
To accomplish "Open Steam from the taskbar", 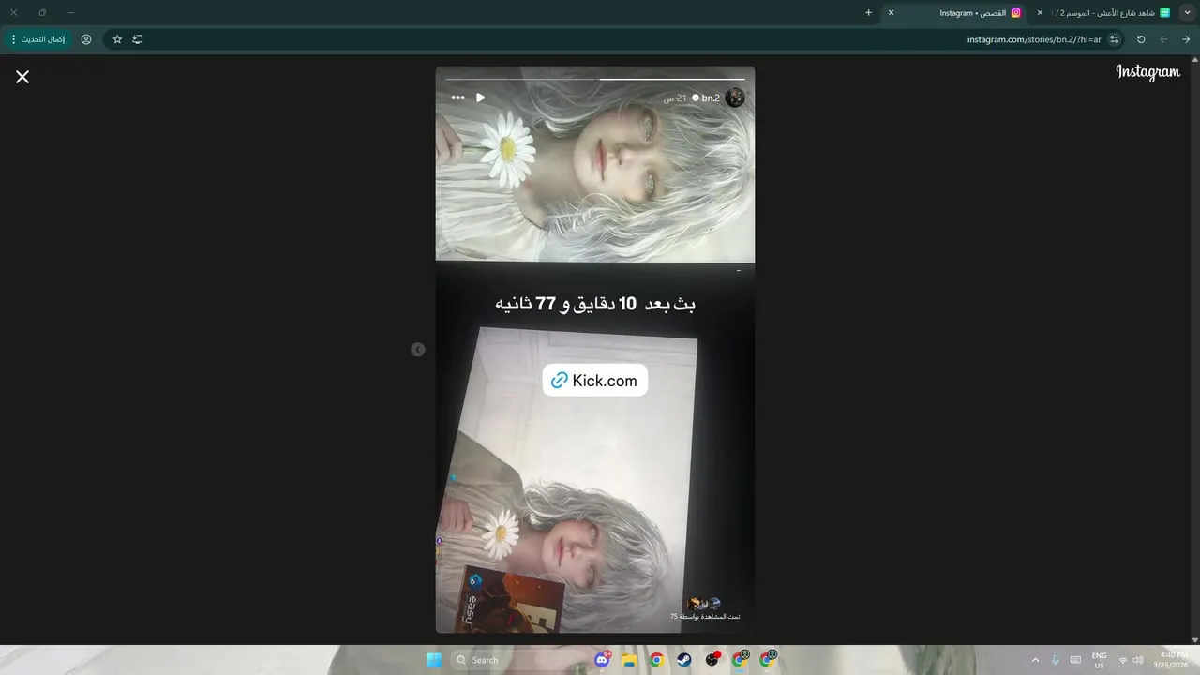I will click(684, 660).
